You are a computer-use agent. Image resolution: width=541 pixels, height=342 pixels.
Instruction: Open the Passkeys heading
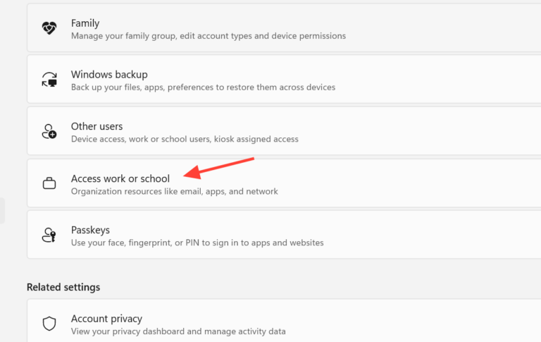90,230
